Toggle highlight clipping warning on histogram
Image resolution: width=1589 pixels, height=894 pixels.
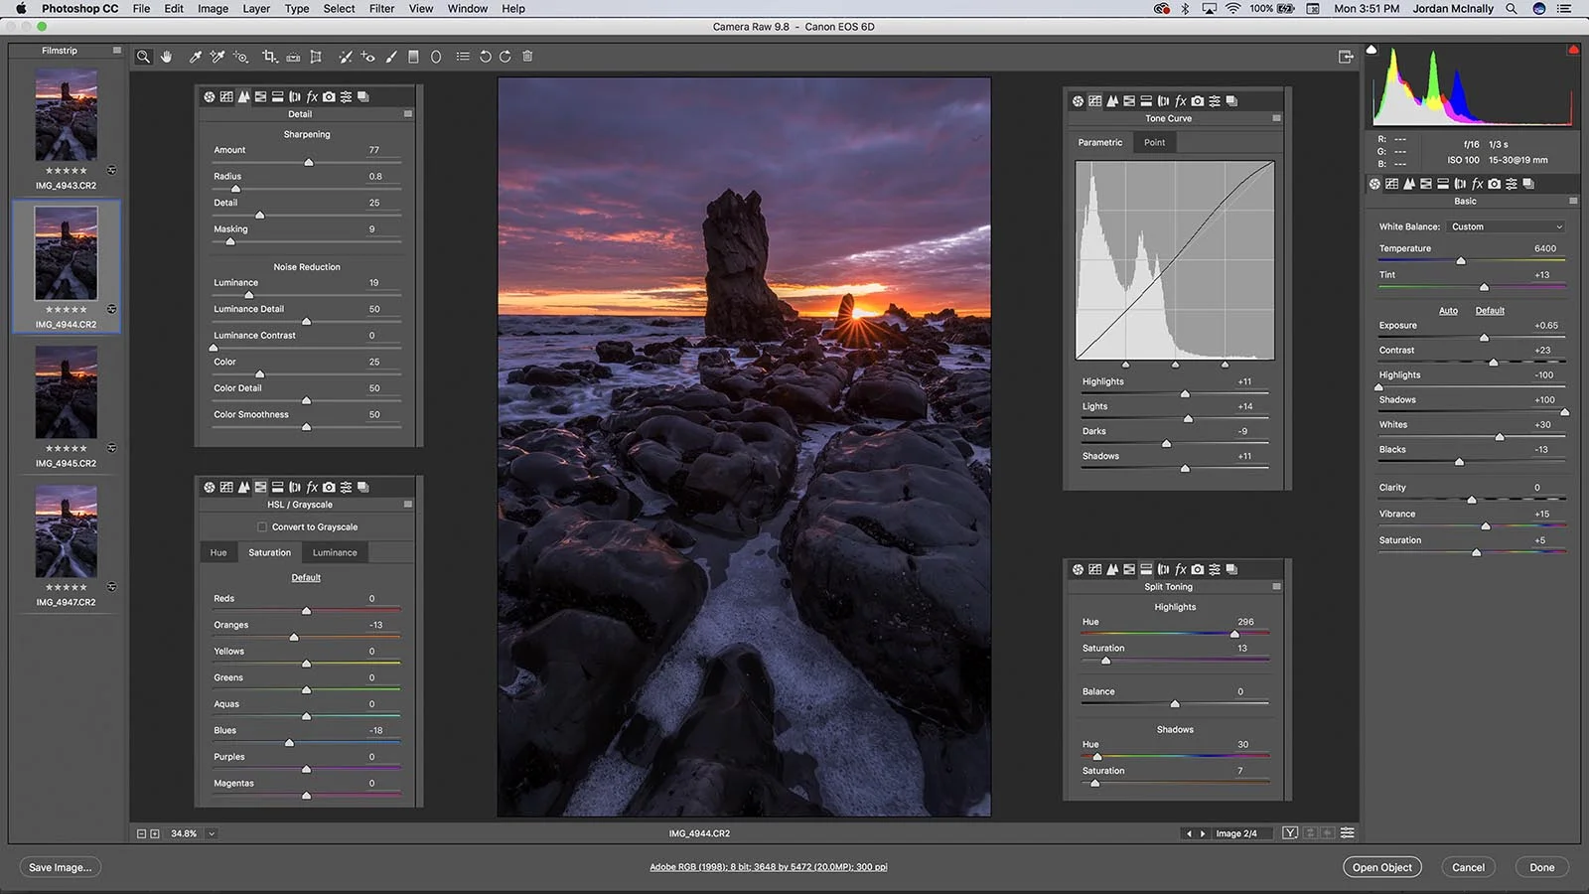[x=1573, y=49]
